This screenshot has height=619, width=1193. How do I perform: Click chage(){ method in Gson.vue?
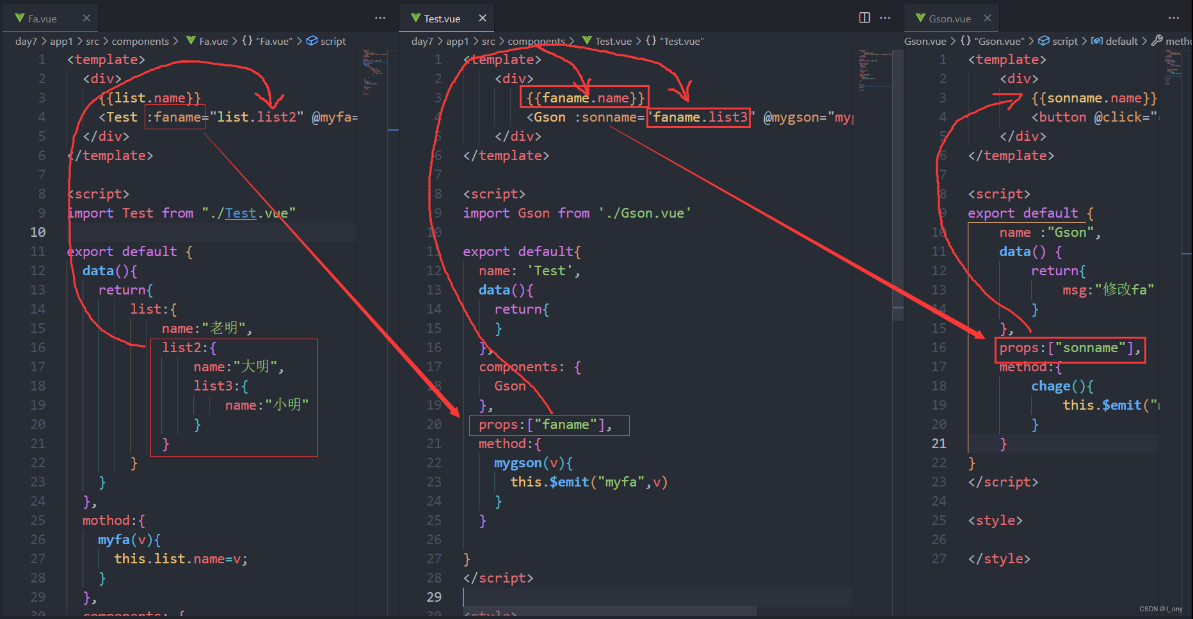1062,386
